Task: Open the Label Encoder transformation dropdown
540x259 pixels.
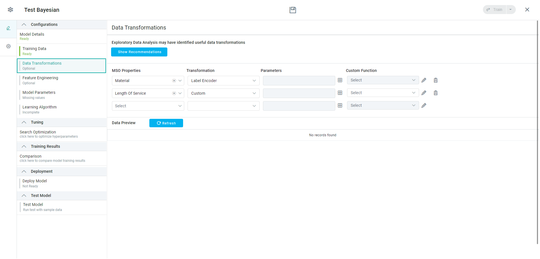Action: tap(223, 81)
